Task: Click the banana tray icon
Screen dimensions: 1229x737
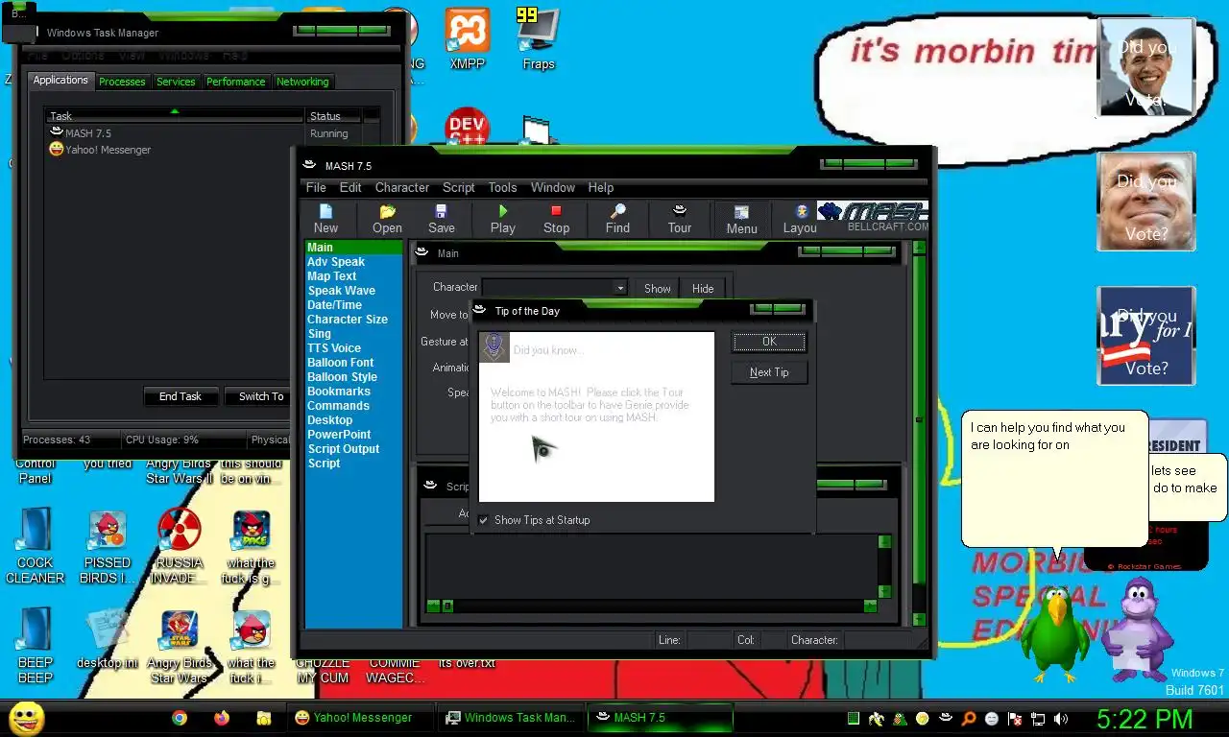Action: [x=876, y=718]
